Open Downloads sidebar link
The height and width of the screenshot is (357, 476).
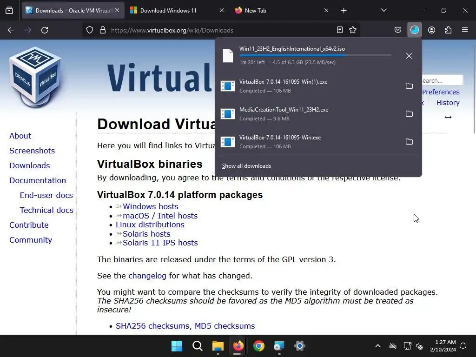(x=29, y=165)
